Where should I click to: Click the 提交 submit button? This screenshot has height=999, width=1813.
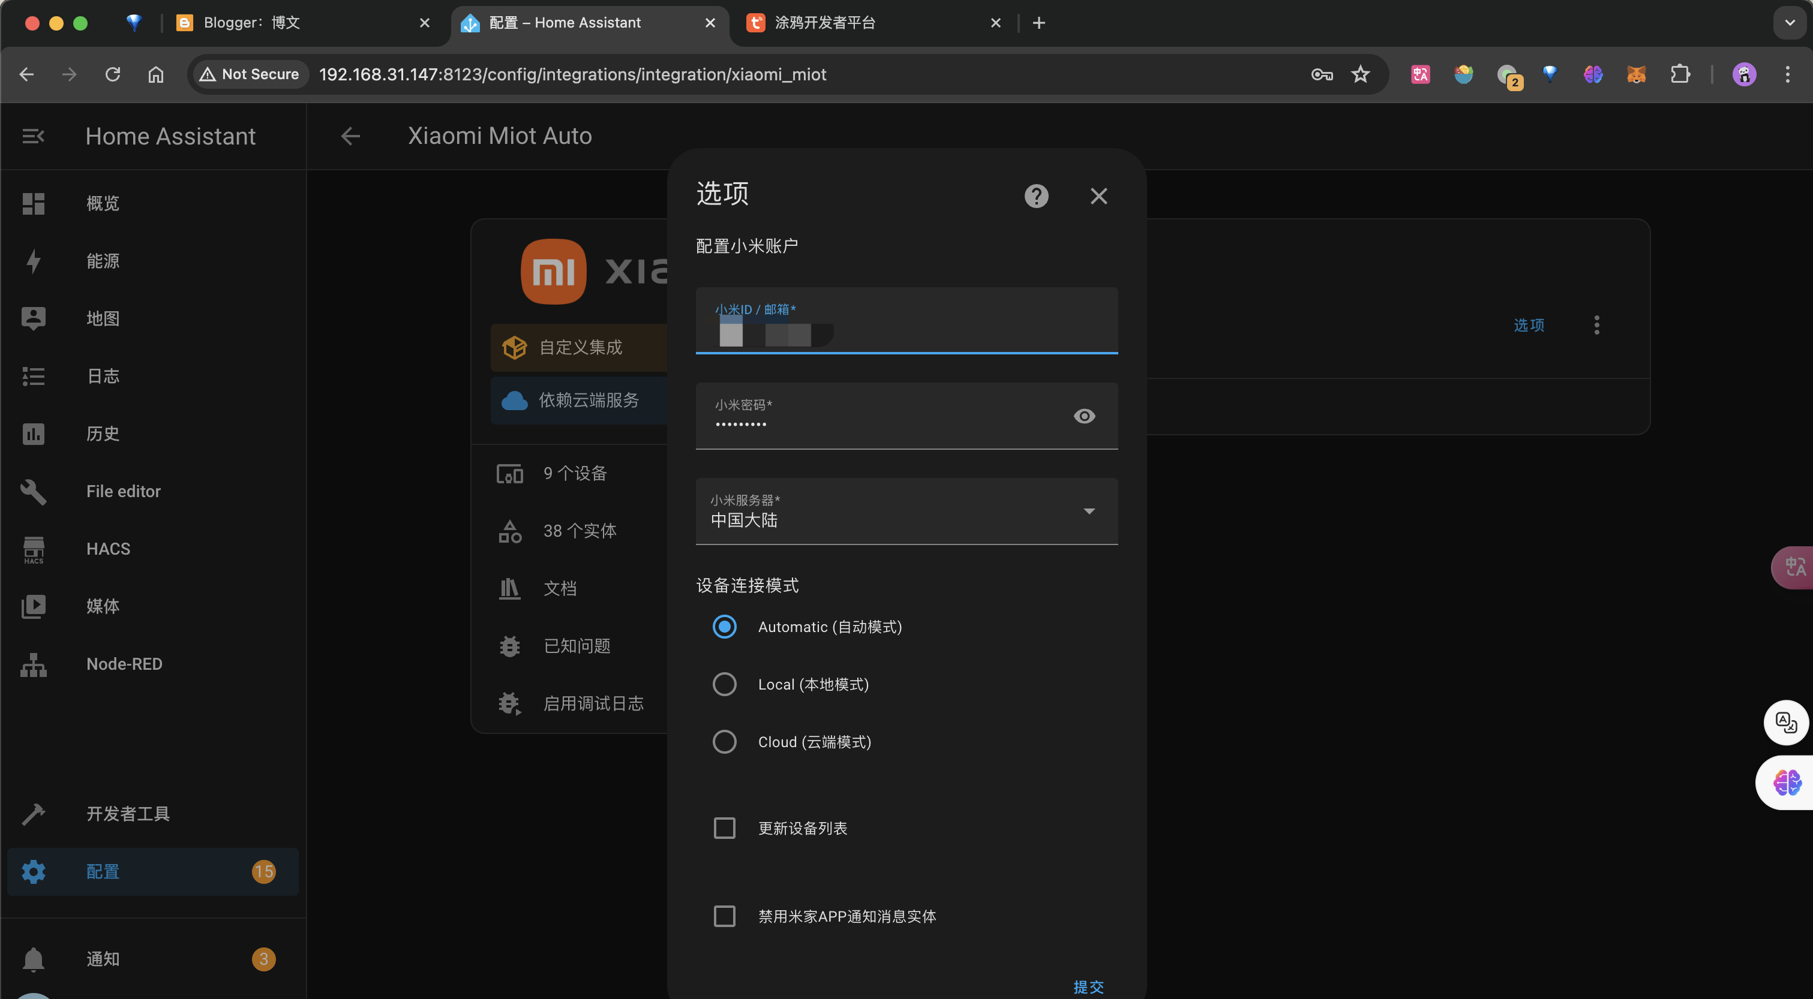[x=1088, y=986]
